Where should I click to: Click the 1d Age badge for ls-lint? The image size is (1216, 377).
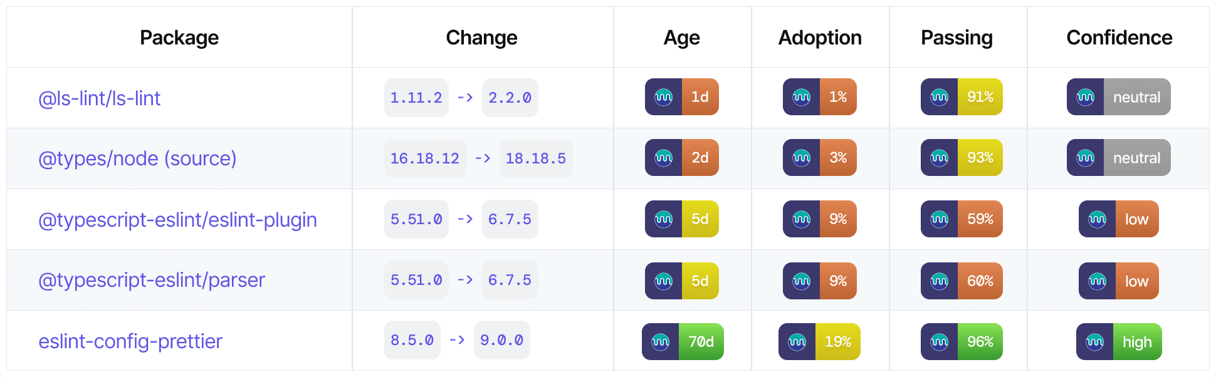pos(681,97)
